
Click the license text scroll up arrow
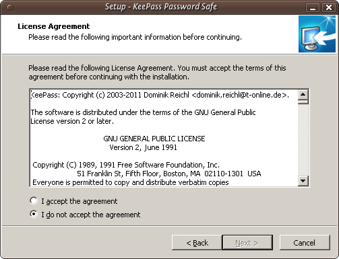[303, 94]
